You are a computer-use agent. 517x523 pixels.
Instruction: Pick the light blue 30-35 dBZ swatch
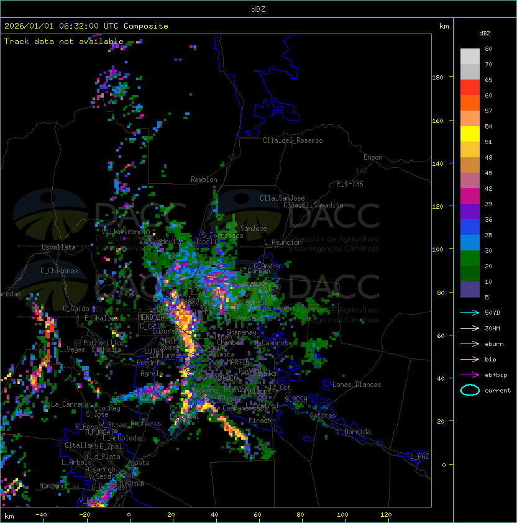tap(470, 243)
